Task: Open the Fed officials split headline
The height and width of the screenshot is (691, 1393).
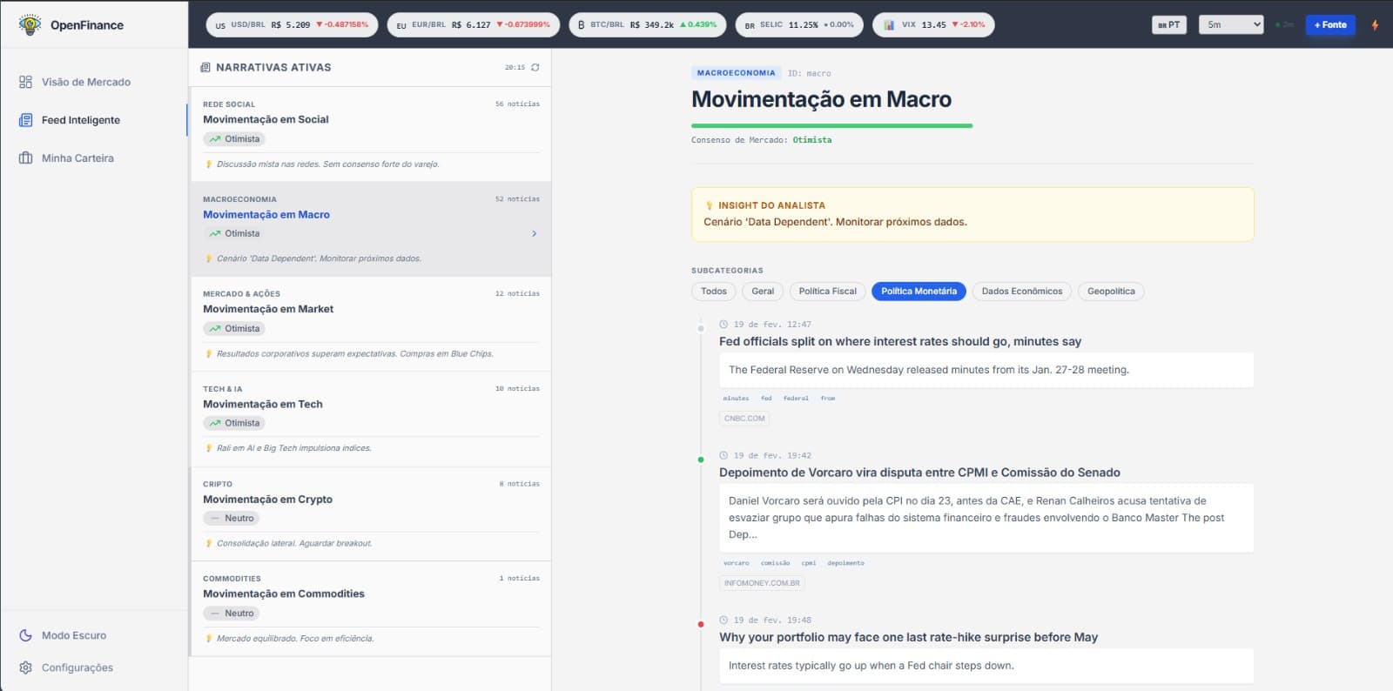Action: click(x=900, y=342)
